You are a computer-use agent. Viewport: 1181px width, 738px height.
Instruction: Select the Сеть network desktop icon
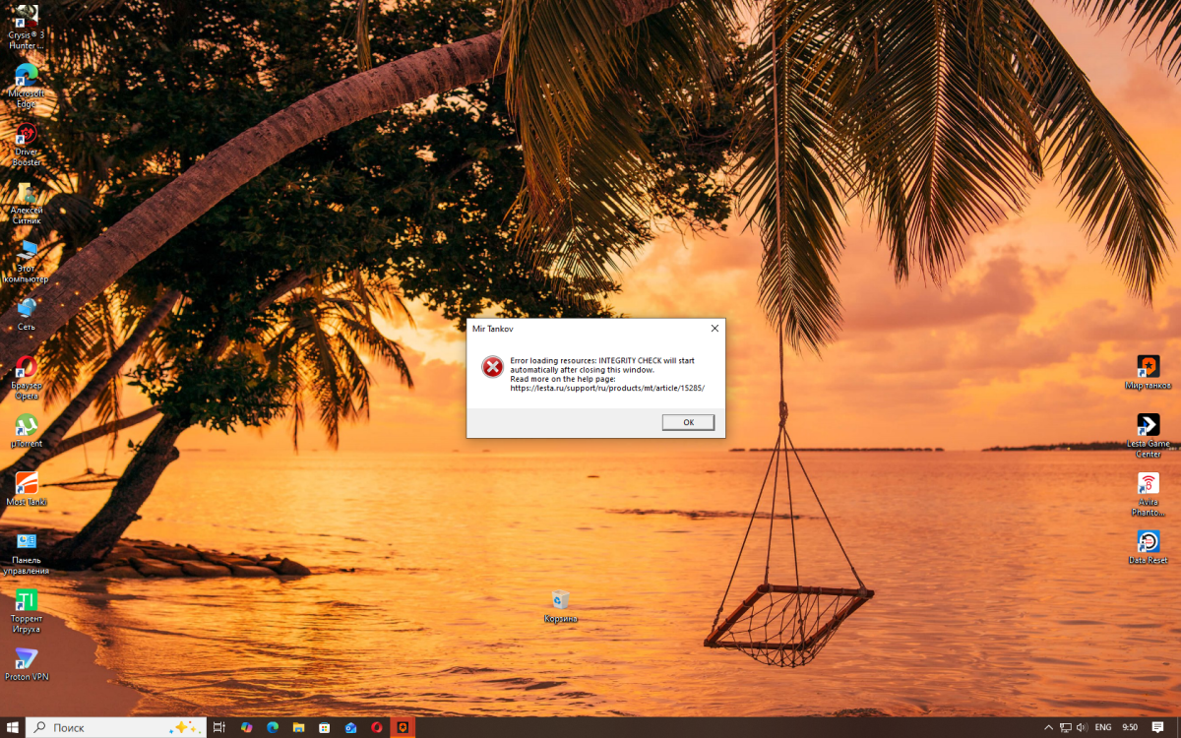pos(27,315)
